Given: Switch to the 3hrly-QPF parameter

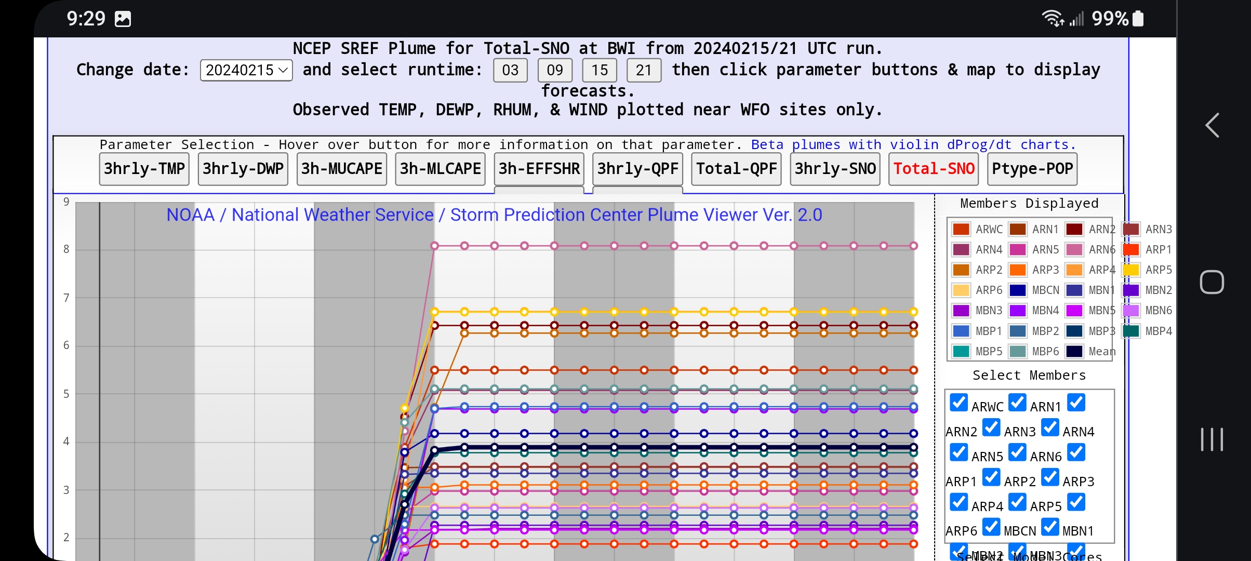Looking at the screenshot, I should pyautogui.click(x=638, y=169).
